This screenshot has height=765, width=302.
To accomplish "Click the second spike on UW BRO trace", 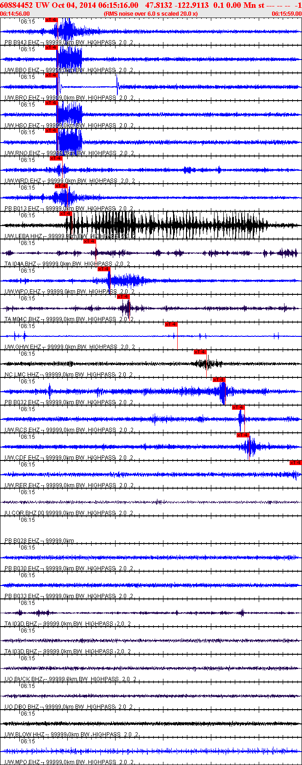I will (x=117, y=85).
